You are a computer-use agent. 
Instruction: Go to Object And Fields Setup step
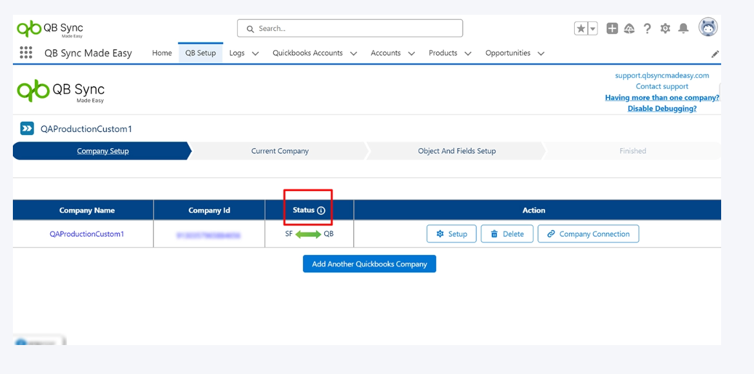(x=457, y=151)
